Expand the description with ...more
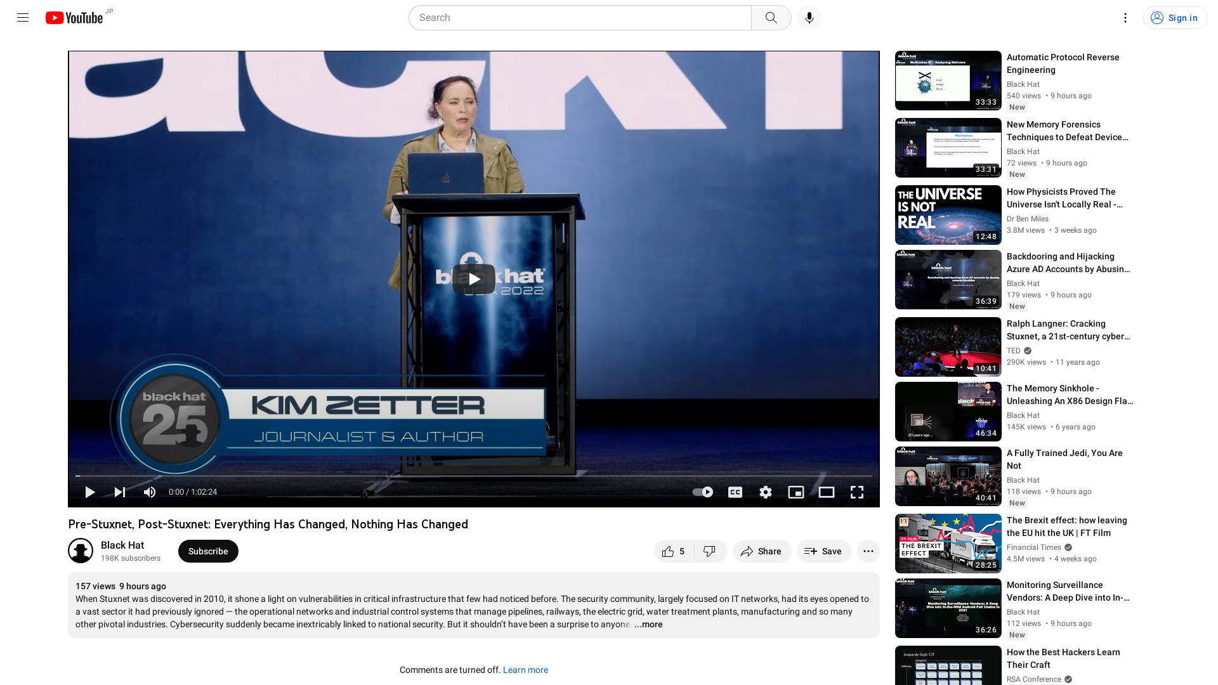1218x685 pixels. (648, 624)
